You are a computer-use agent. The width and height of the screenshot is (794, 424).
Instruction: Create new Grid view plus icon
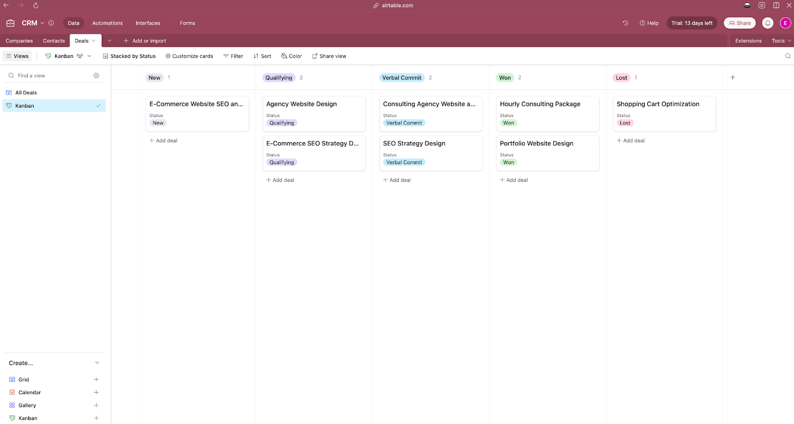pos(96,379)
